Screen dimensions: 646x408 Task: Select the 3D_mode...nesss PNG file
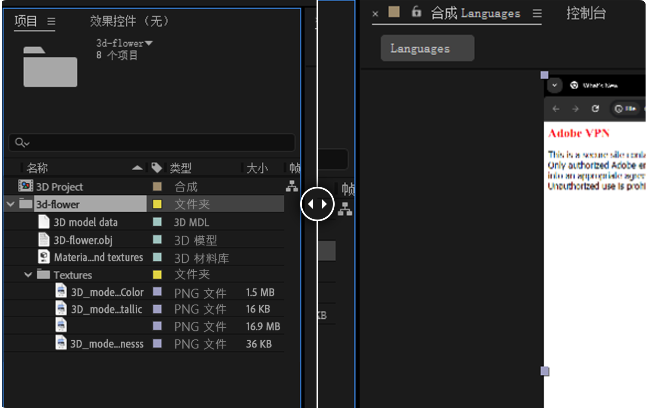[x=107, y=344]
